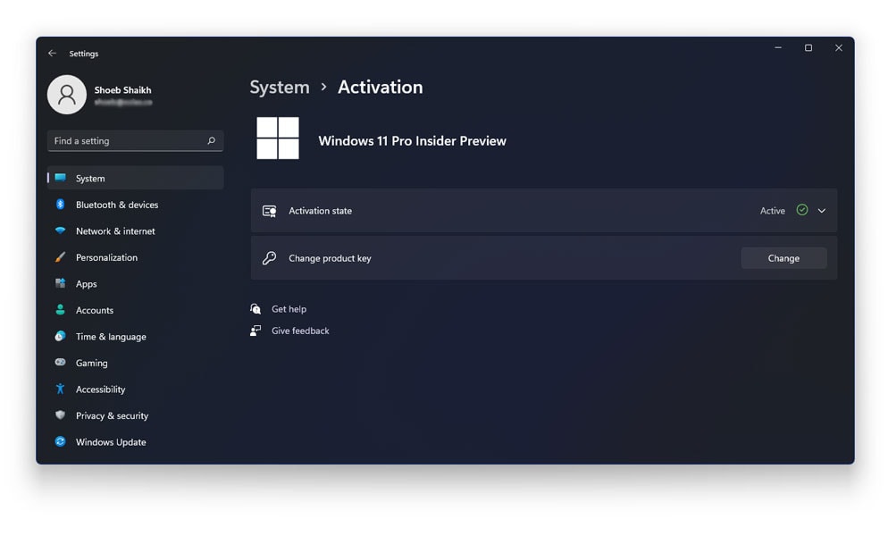Click the Active status text

[x=773, y=211]
